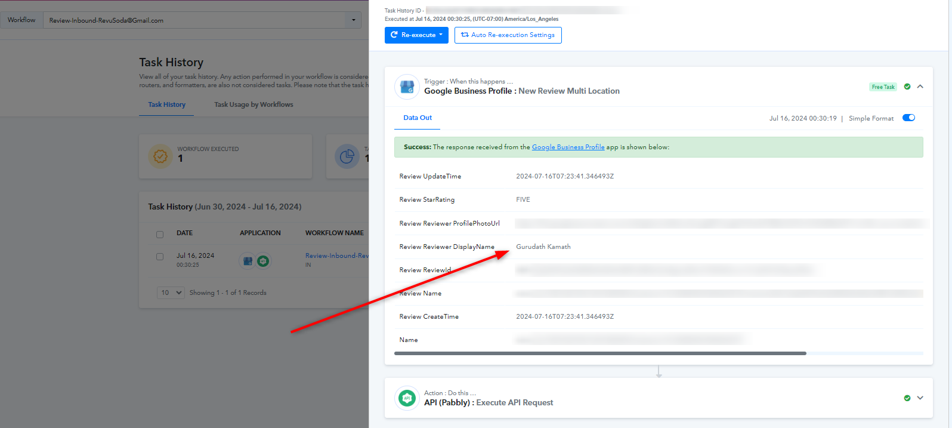Click the Free Task badge

pos(883,87)
